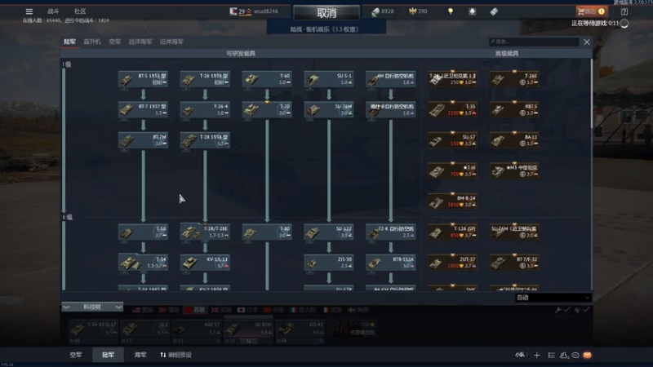Screen dimensions: 653x367
Task: Select premium BM-8-24 rocket vehicle
Action: (452, 201)
